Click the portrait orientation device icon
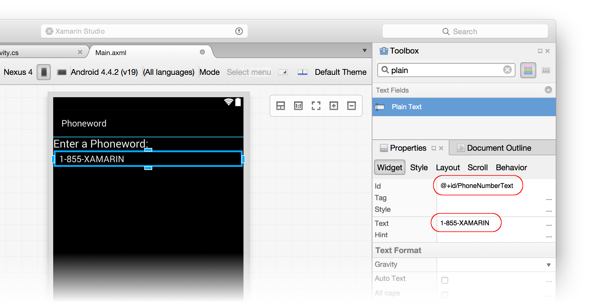The width and height of the screenshot is (590, 302). (44, 72)
